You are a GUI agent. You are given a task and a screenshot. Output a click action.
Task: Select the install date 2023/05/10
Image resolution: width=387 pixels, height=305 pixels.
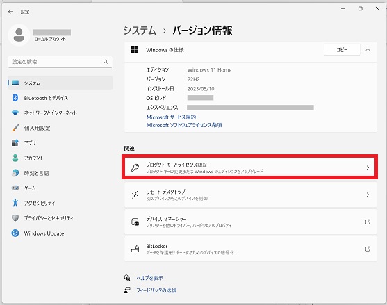click(201, 89)
